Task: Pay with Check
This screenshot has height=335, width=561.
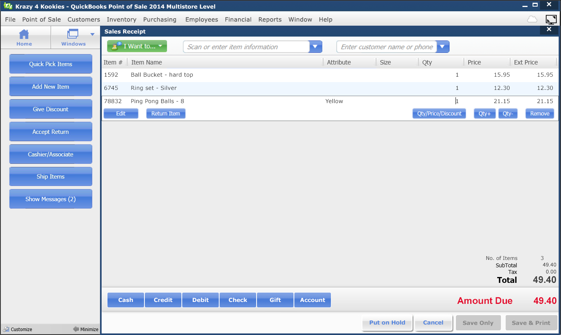Action: pyautogui.click(x=238, y=300)
